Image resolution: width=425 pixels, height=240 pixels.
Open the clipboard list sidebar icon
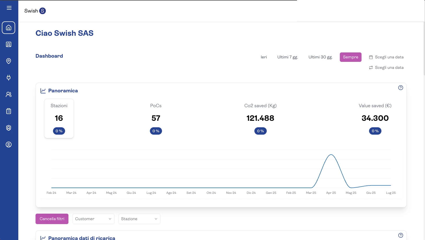(x=9, y=111)
